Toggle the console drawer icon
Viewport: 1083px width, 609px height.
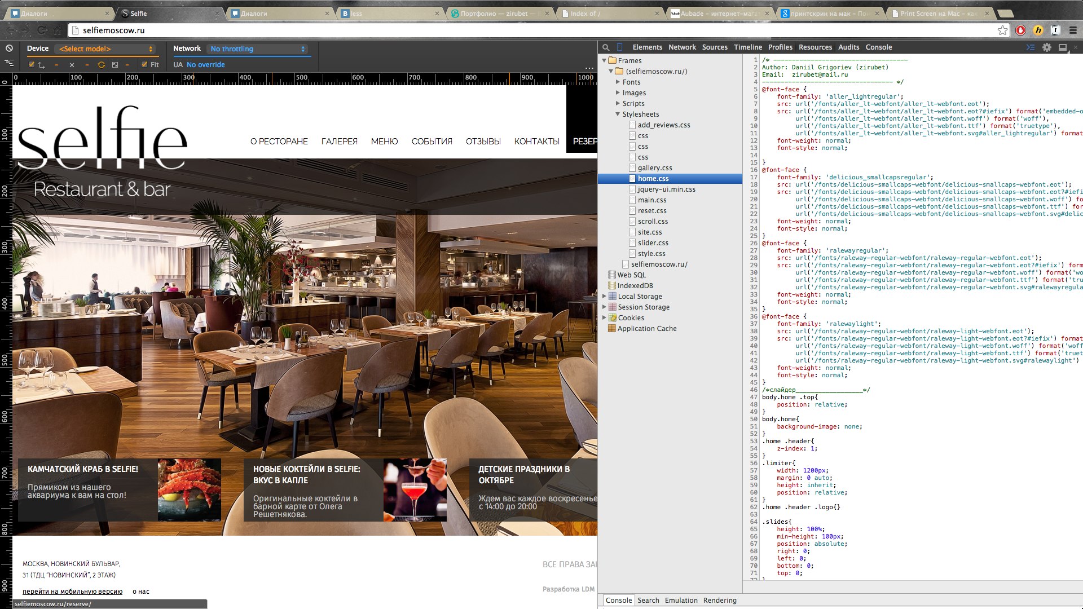tap(1031, 47)
